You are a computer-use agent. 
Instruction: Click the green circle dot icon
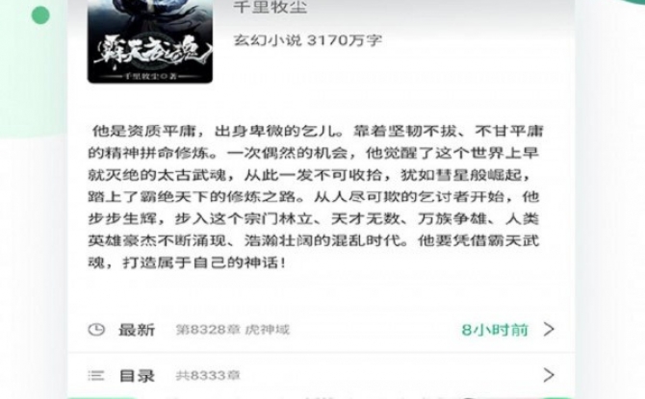(x=40, y=15)
